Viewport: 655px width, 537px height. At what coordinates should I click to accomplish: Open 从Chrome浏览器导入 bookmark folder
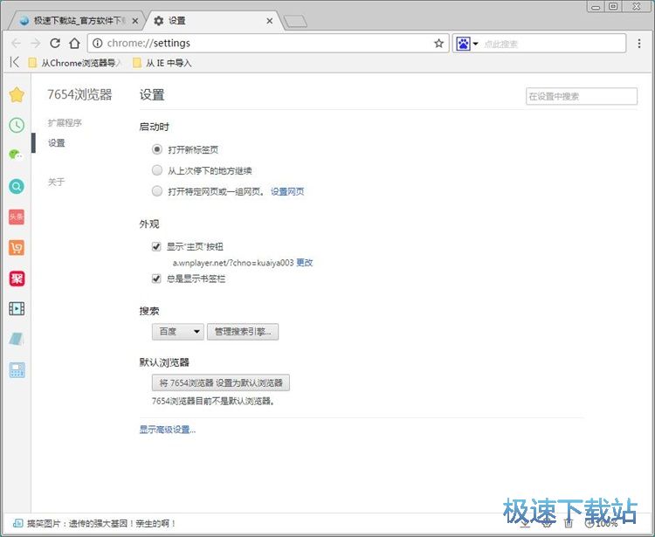point(74,63)
